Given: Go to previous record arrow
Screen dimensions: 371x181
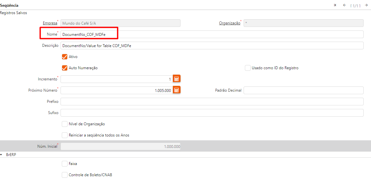Looking at the screenshot, I should click(344, 5).
